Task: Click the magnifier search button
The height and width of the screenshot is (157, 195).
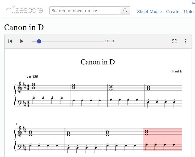Action: (x=125, y=11)
